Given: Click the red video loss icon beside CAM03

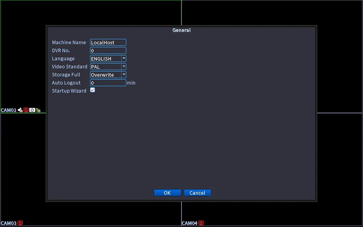Looking at the screenshot, I should tap(20, 223).
